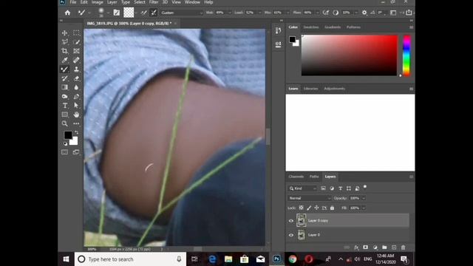Click the Home icon in options bar

(67, 13)
